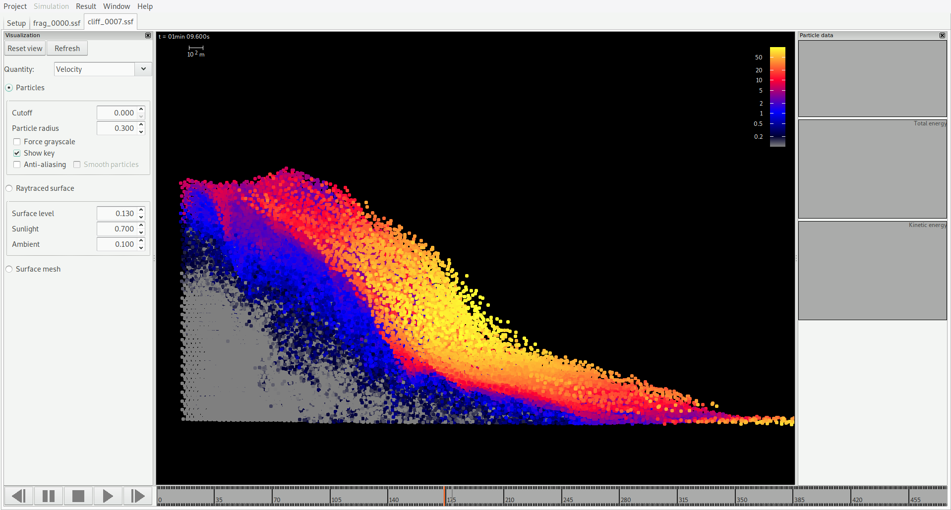
Task: Decrease Particle radius with down arrow
Action: coord(141,131)
